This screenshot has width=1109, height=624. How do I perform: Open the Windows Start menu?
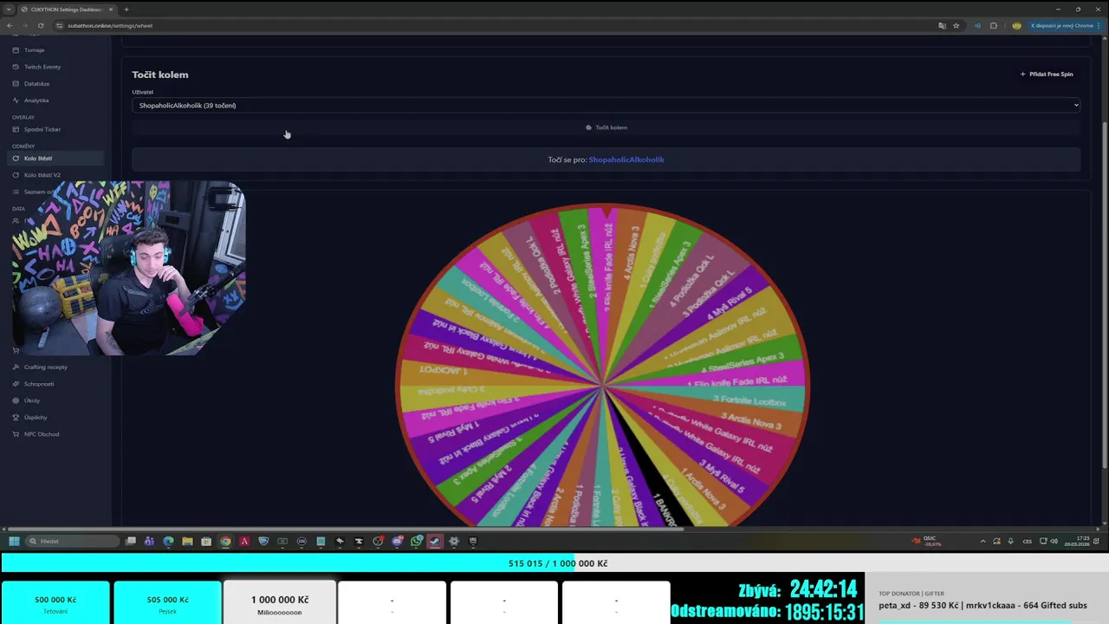14,541
